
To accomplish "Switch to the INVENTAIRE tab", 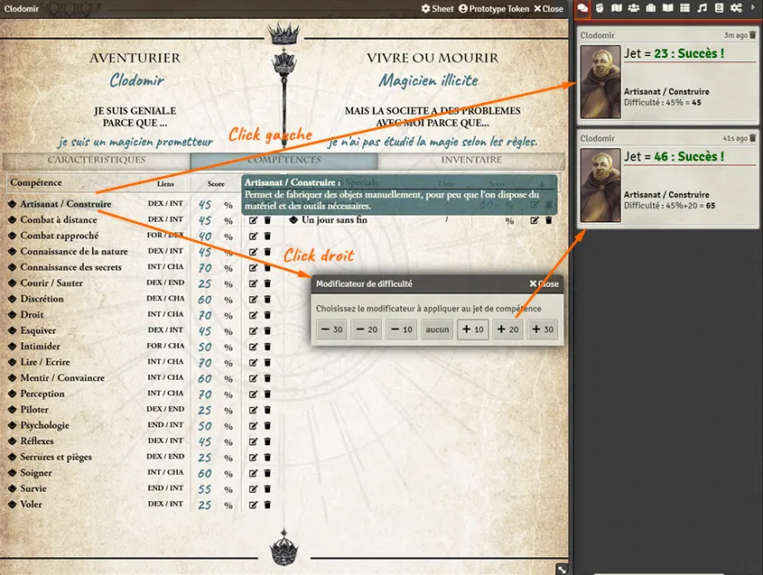I will 471,160.
